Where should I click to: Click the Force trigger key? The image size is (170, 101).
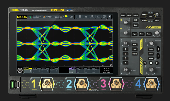[x=149, y=34]
